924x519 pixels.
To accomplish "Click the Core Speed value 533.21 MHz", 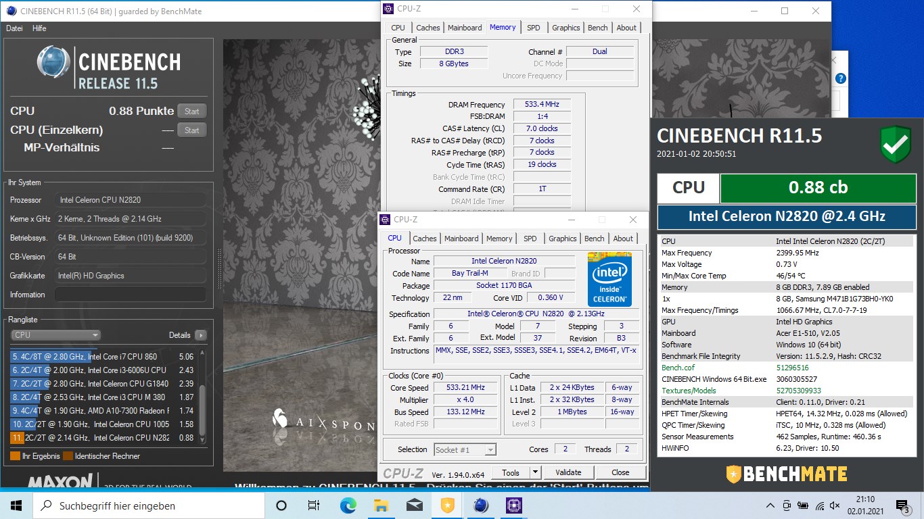I will pyautogui.click(x=465, y=388).
